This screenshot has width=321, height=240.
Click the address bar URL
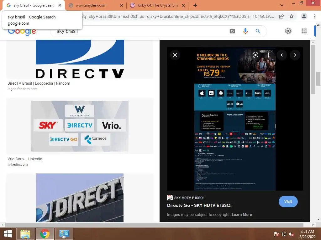(x=178, y=16)
